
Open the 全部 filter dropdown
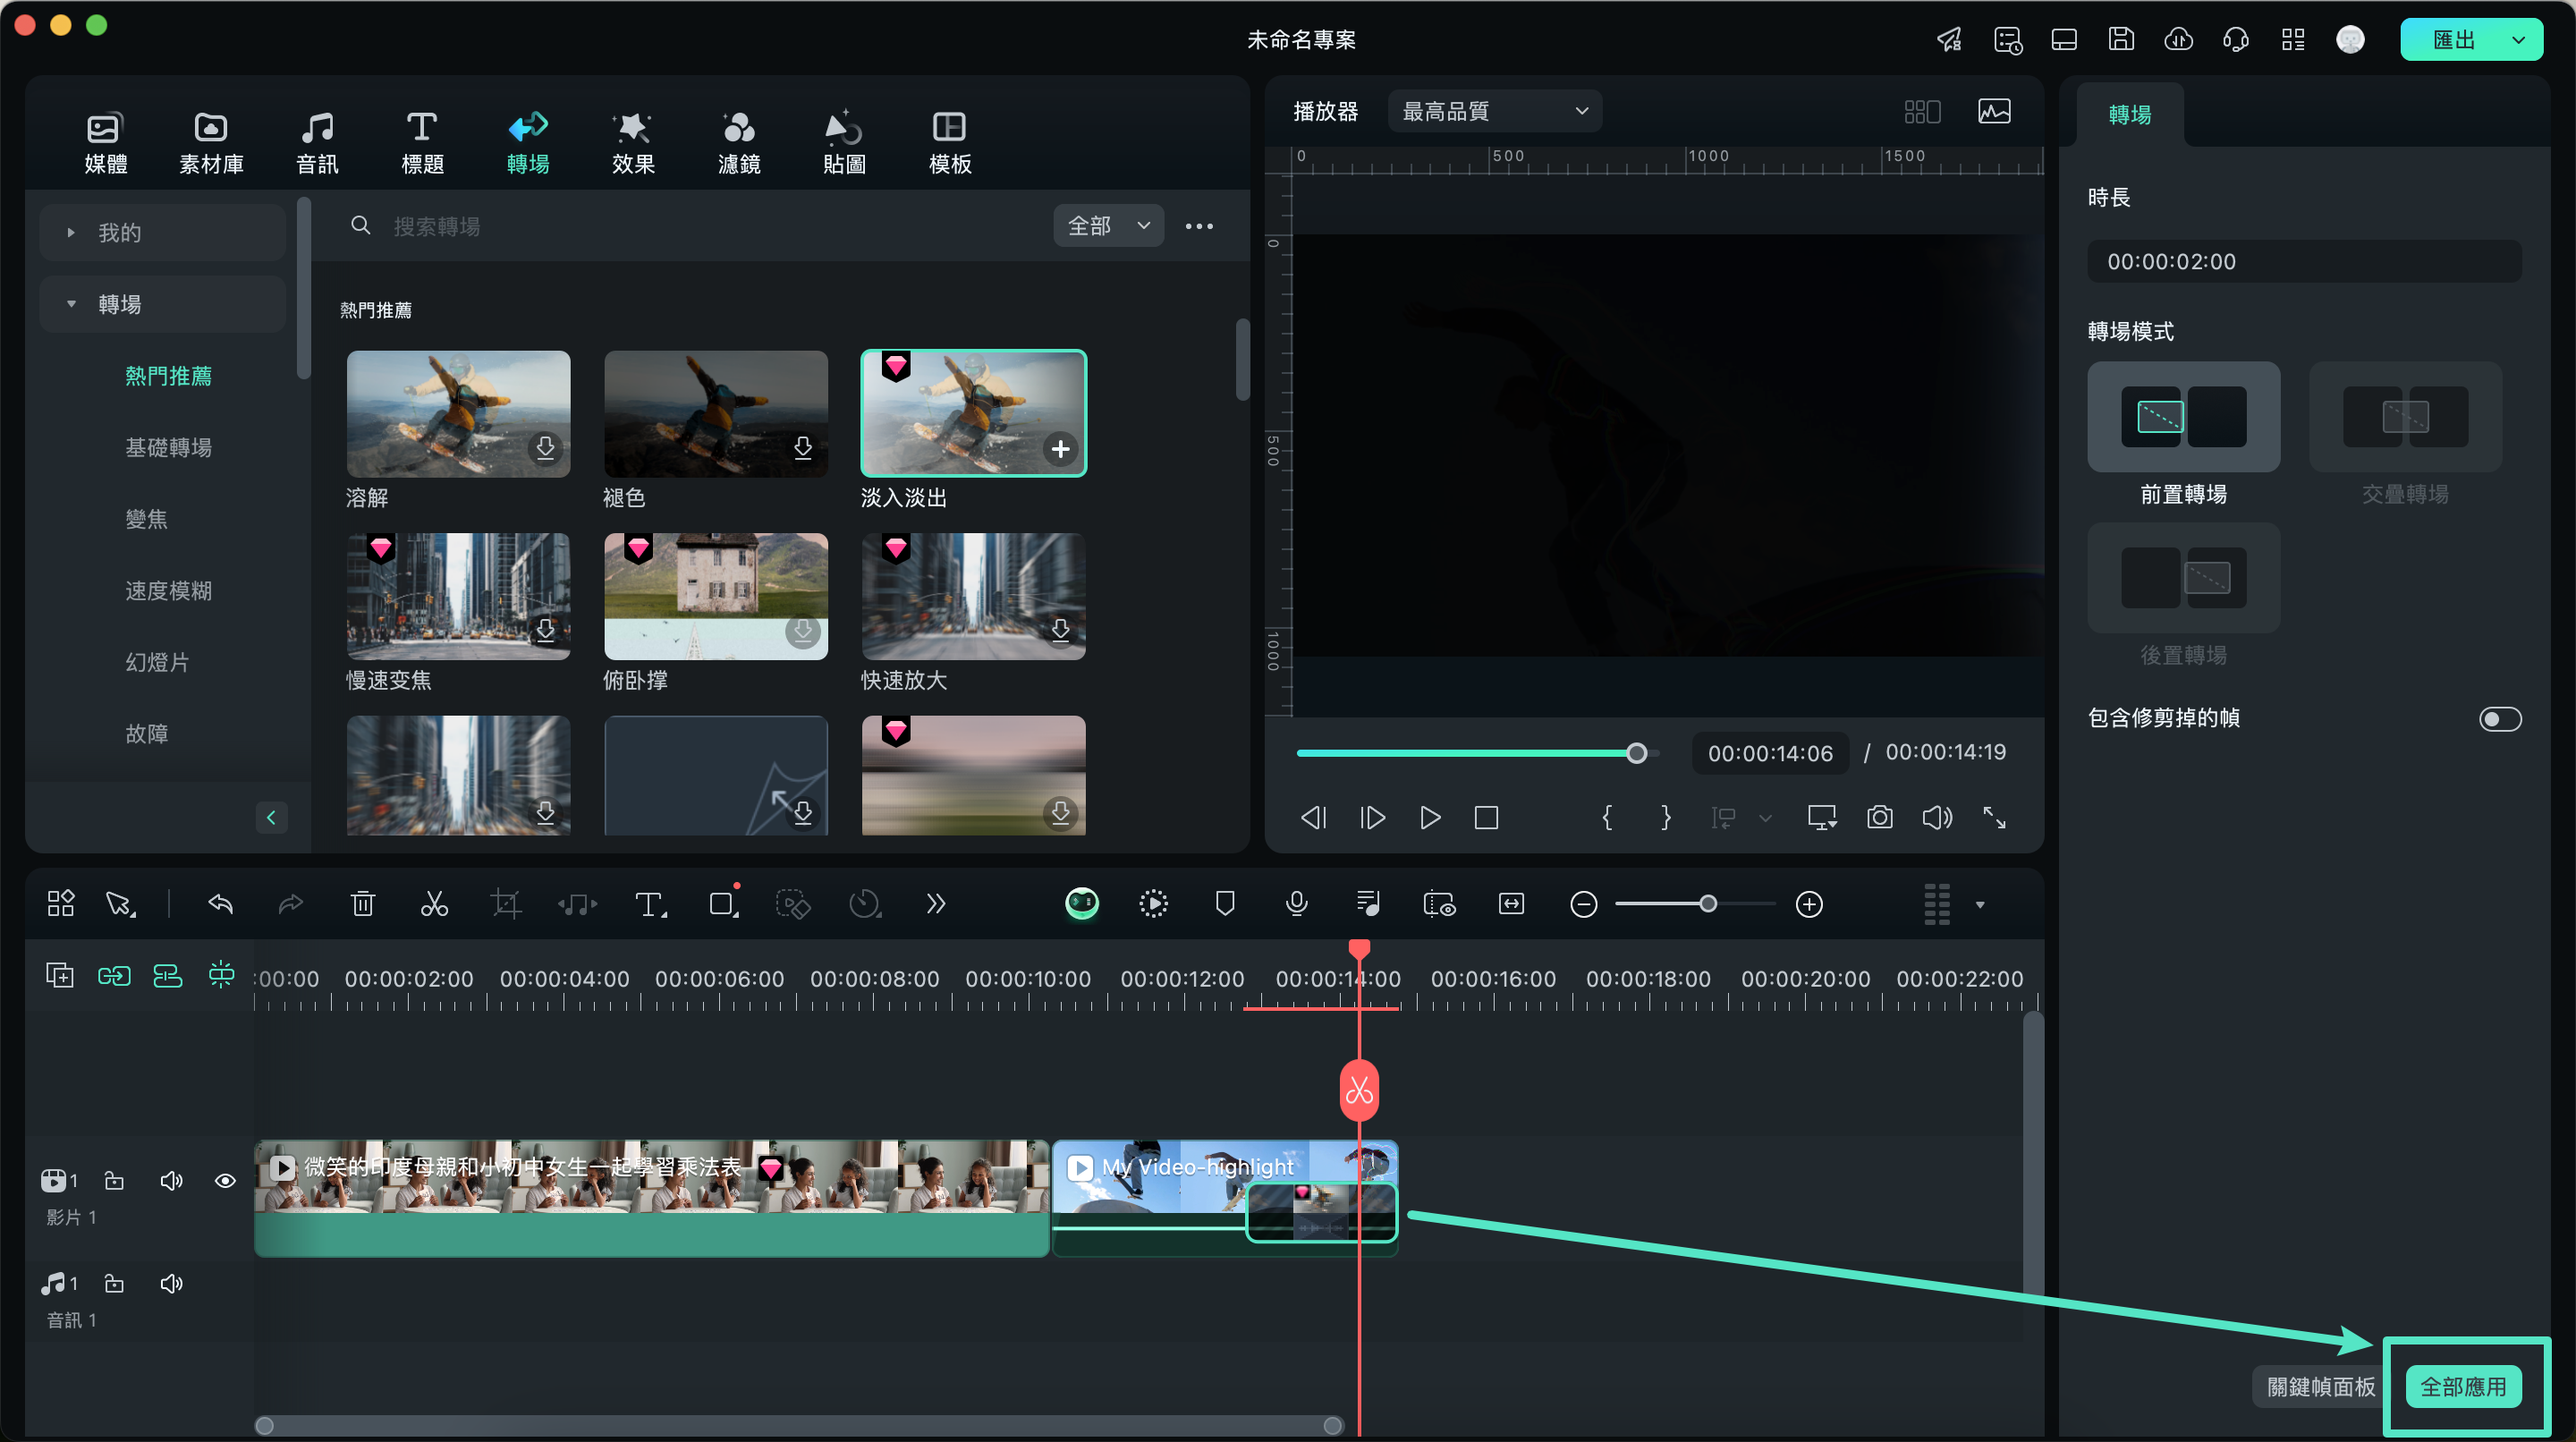1108,226
